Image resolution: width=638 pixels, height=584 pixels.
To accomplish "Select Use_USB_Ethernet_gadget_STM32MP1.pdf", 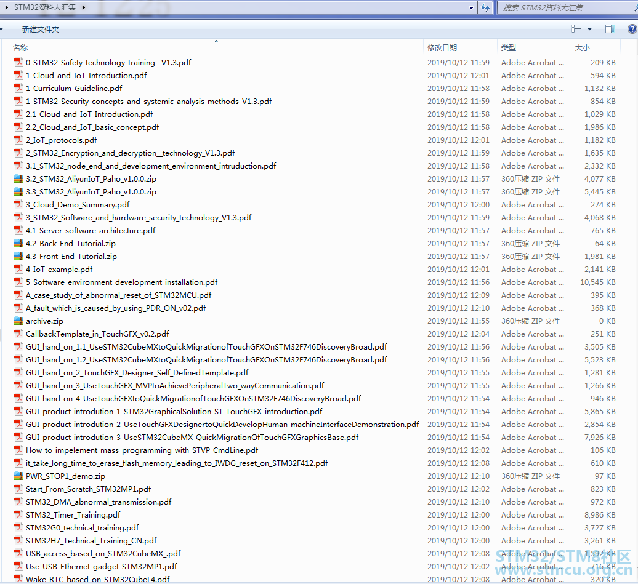I will [102, 567].
